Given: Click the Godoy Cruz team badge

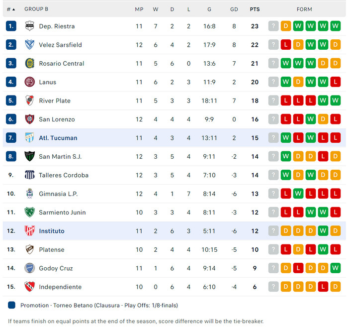Looking at the screenshot, I should (x=30, y=268).
